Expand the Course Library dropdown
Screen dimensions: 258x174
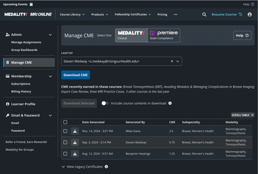click(72, 15)
